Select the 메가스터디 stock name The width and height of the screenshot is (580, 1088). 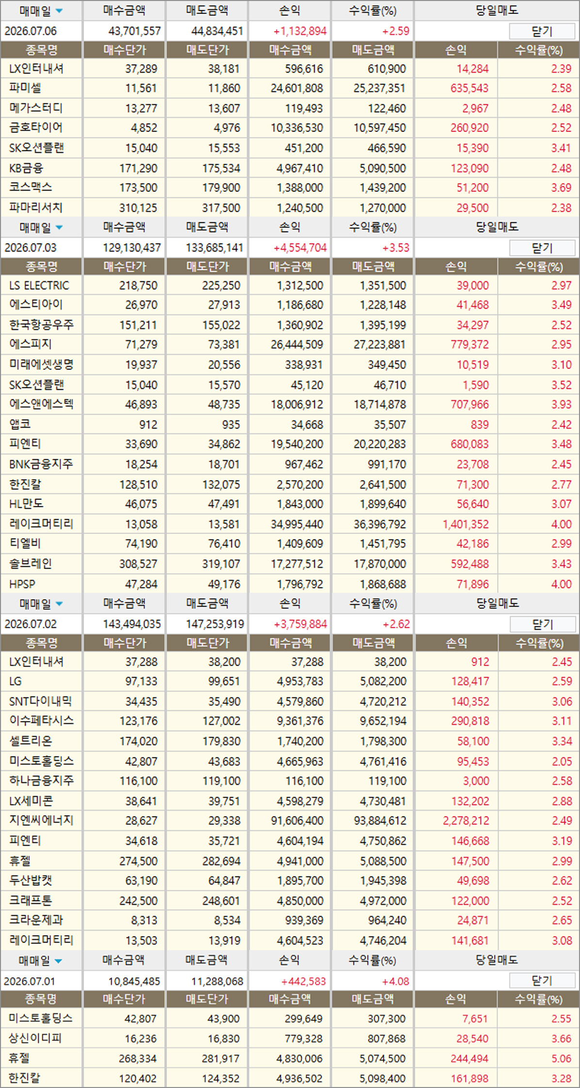pyautogui.click(x=36, y=108)
